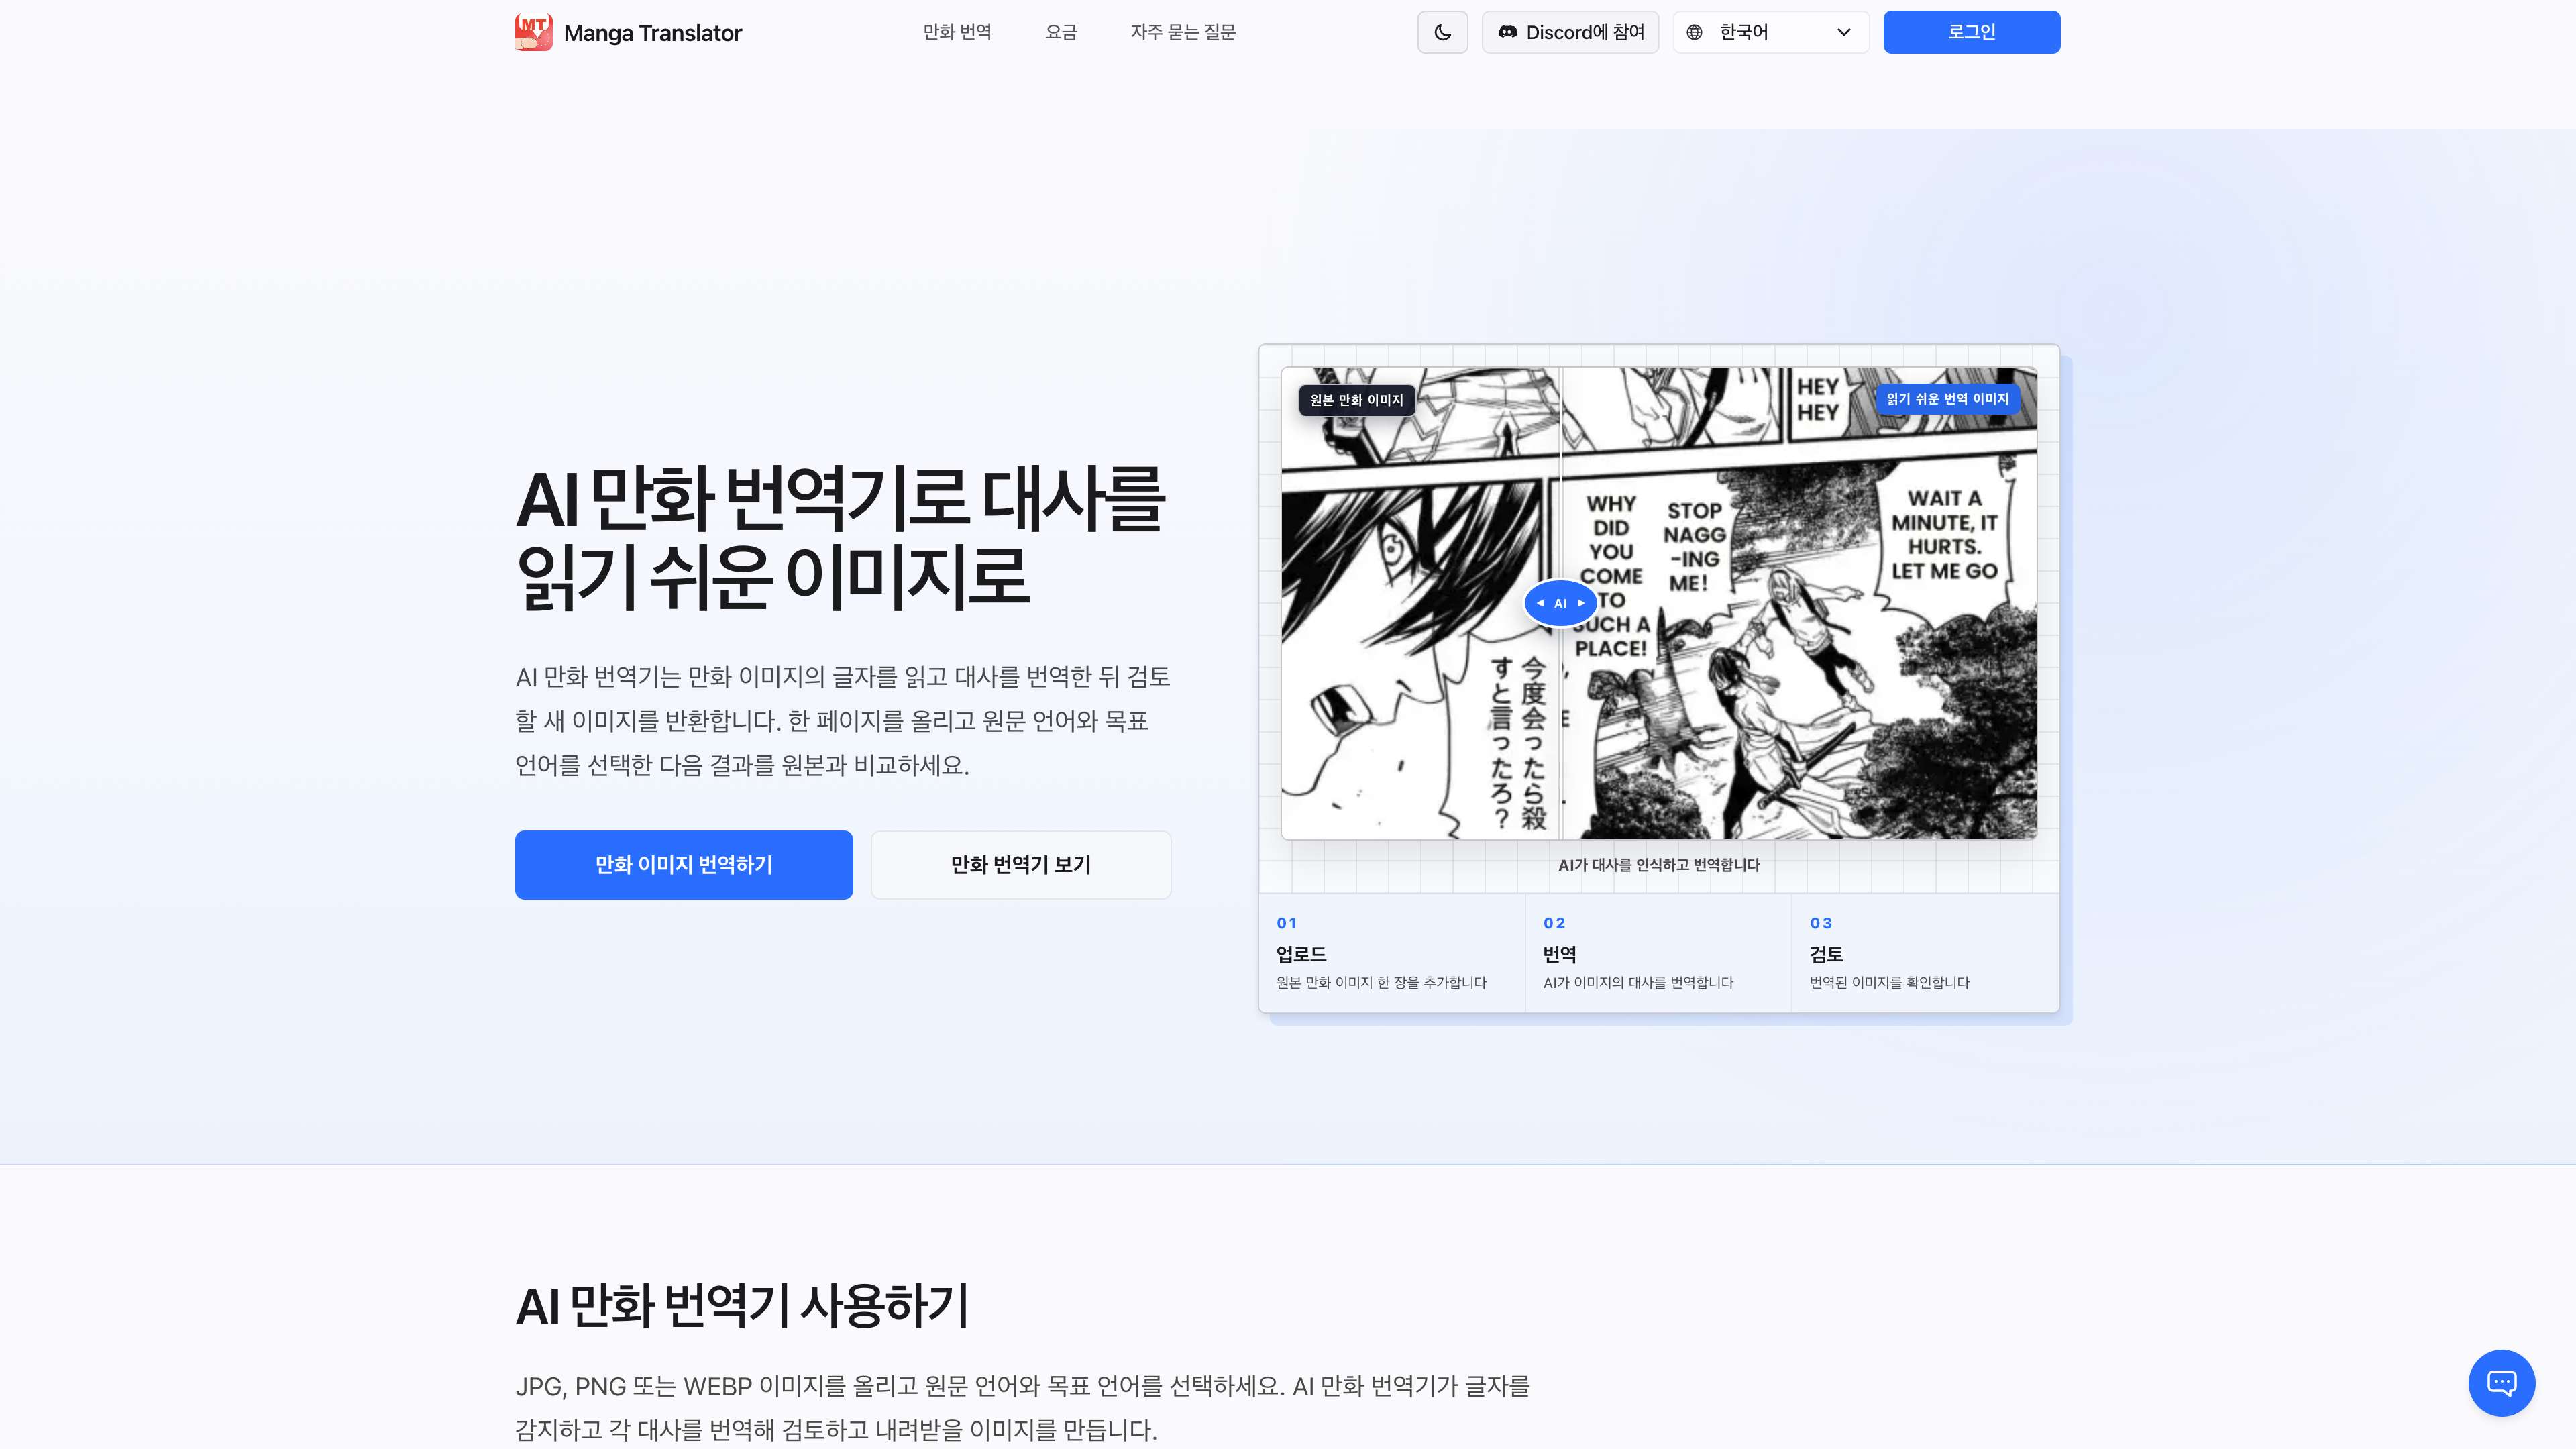
Task: Click the Discord에 참여 button label
Action: (1584, 32)
